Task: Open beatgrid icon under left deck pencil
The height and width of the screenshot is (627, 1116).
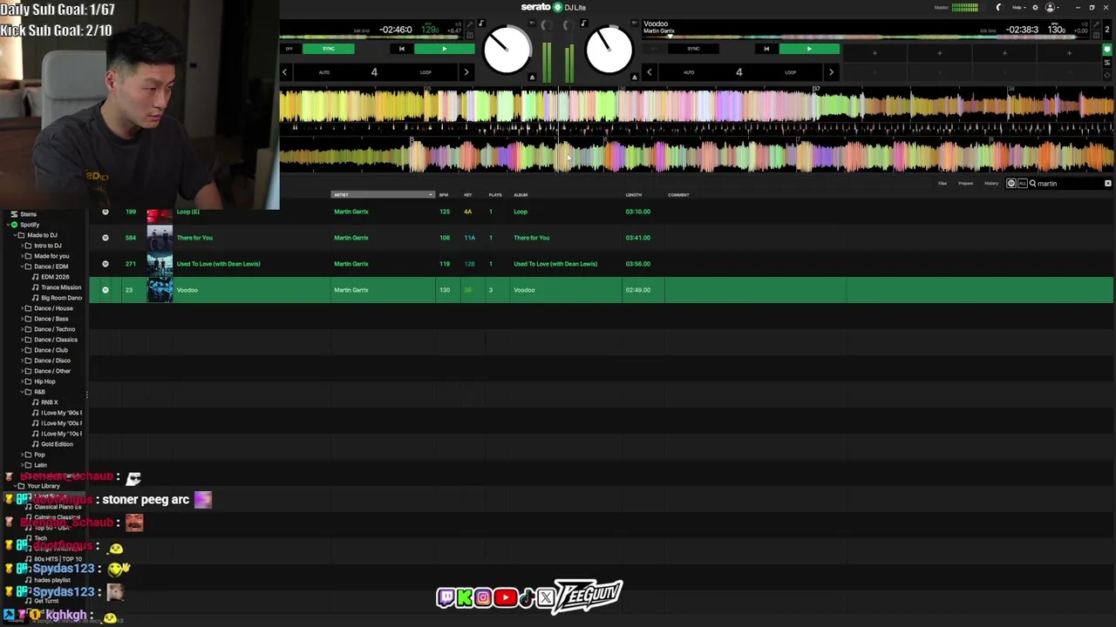Action: click(x=470, y=35)
